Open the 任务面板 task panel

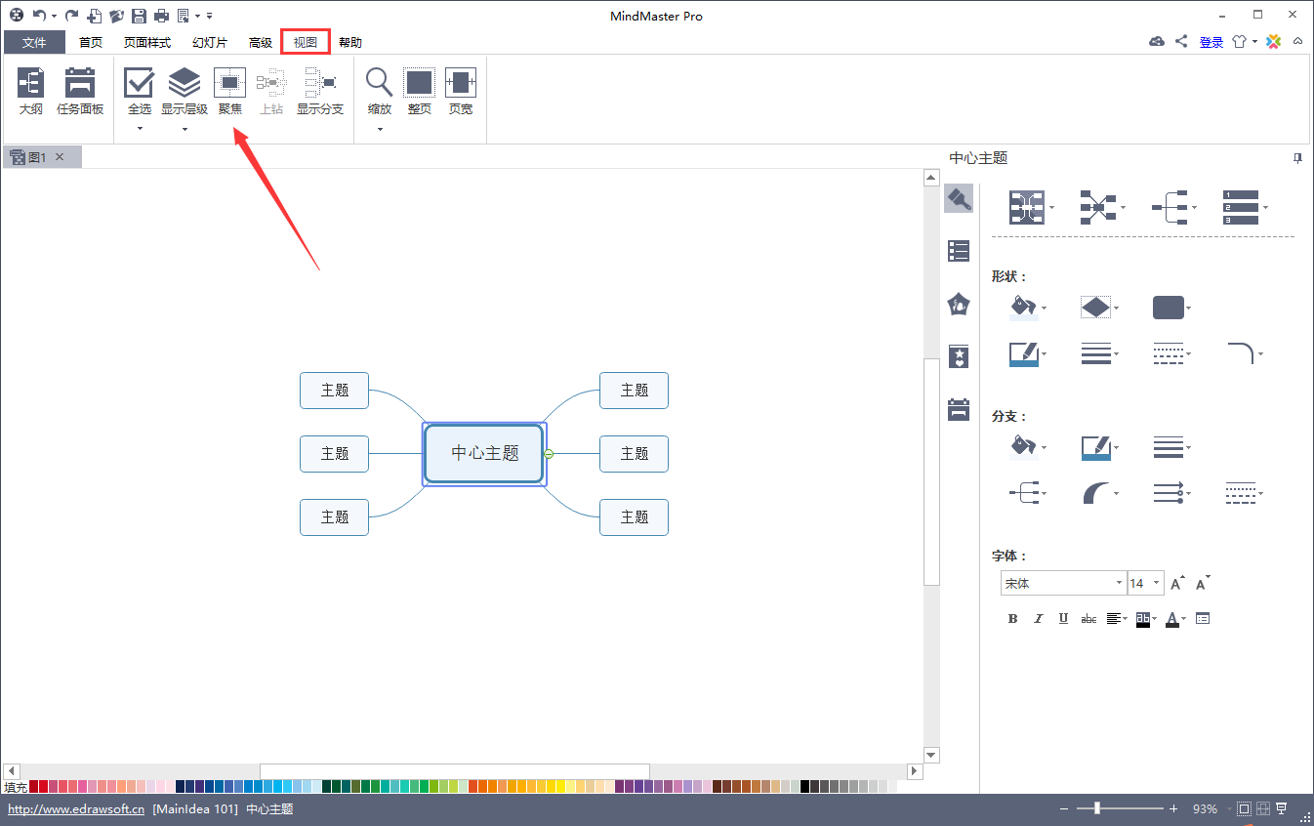[x=80, y=92]
